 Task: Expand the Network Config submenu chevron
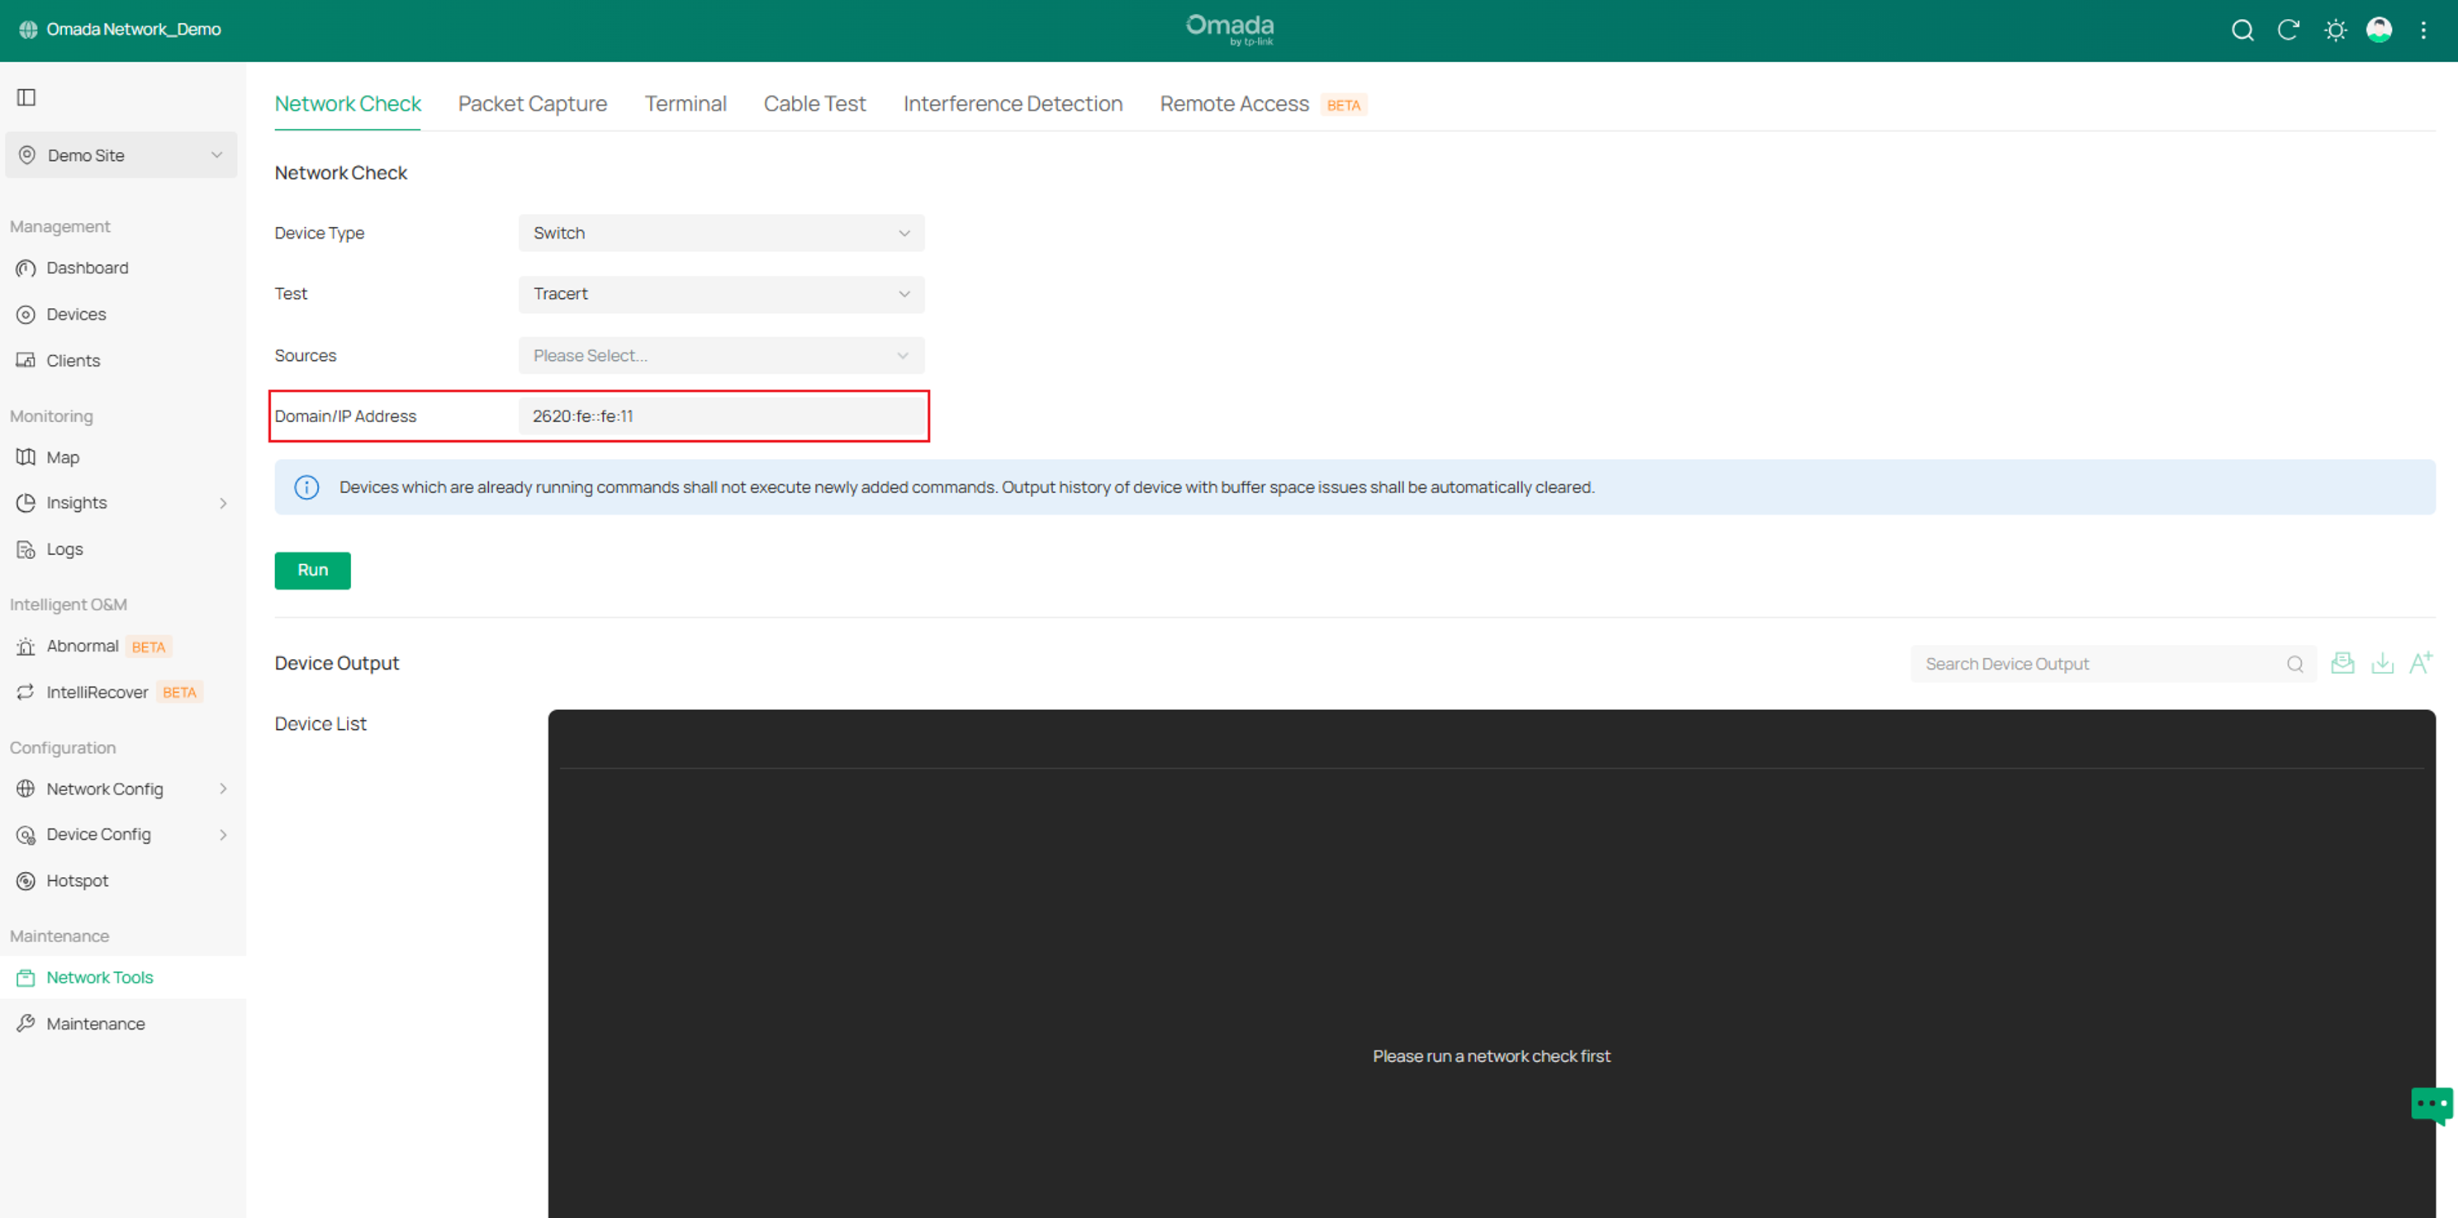(223, 789)
